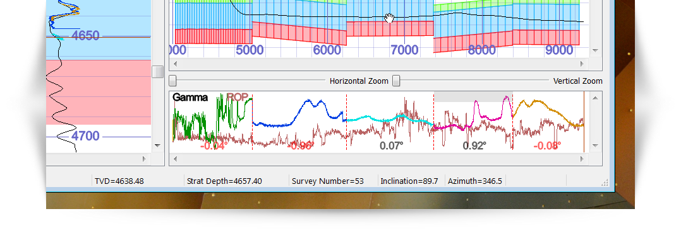Click the window resize grip in status bar
Viewport: 681px width, 233px height.
pos(605,183)
